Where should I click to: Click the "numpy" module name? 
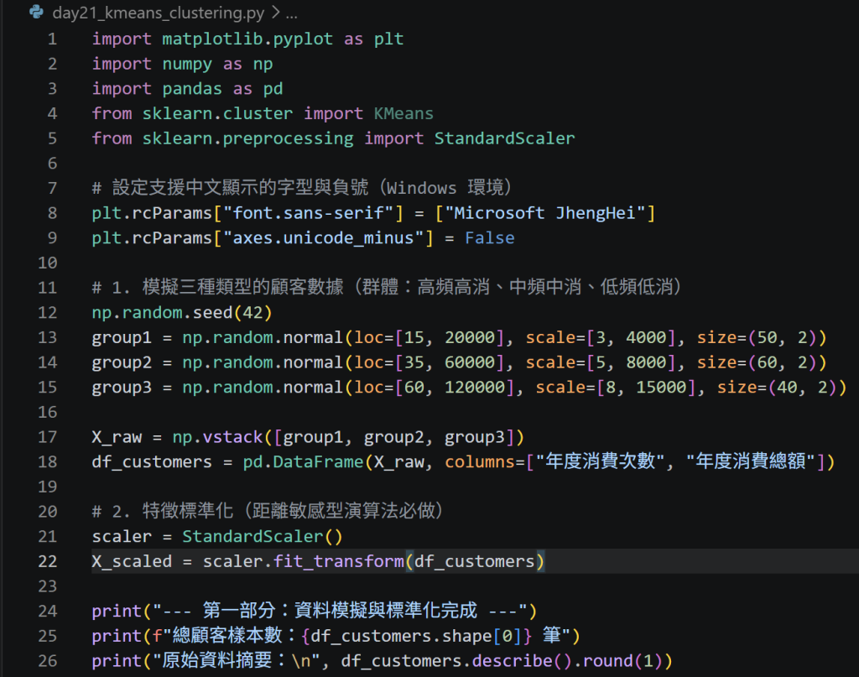pos(187,64)
